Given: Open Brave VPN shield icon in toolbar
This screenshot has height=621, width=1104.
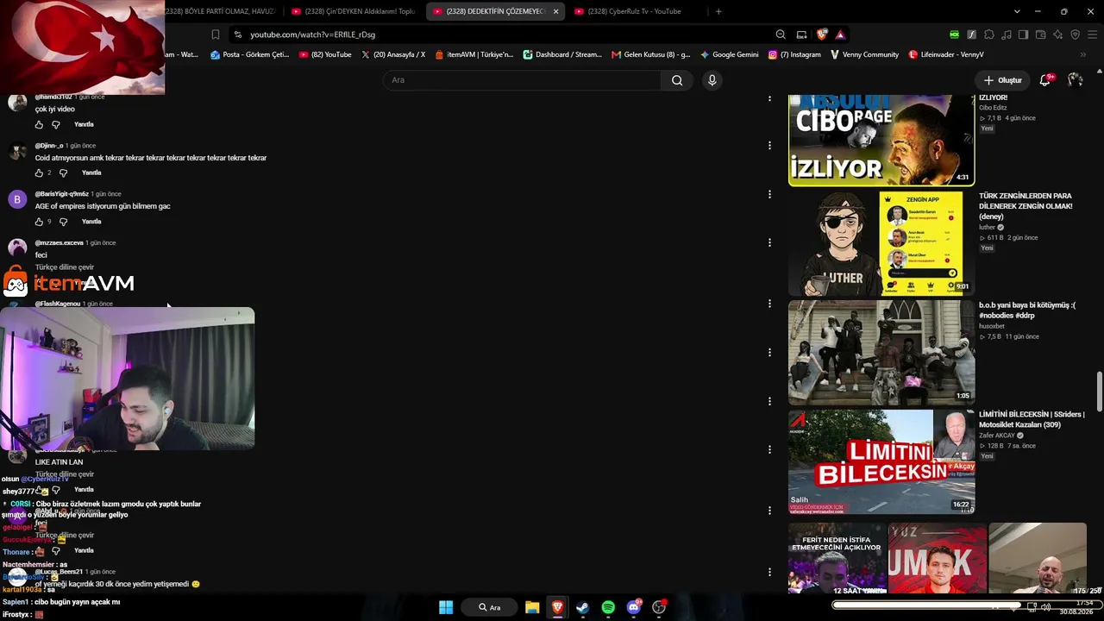Looking at the screenshot, I should tap(1076, 34).
